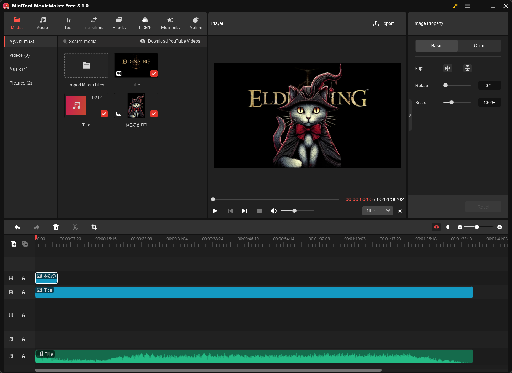Screen dimensions: 512x373
Task: Delete the selected clip with trash icon
Action: pos(56,227)
